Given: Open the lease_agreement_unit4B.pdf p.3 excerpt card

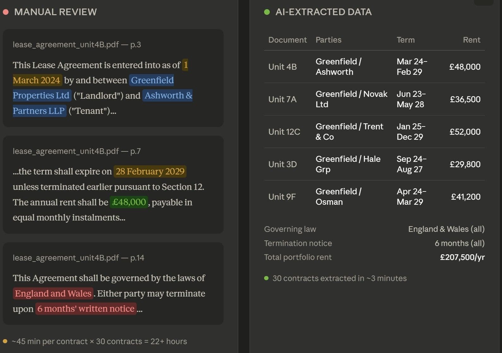Looking at the screenshot, I should coord(113,78).
